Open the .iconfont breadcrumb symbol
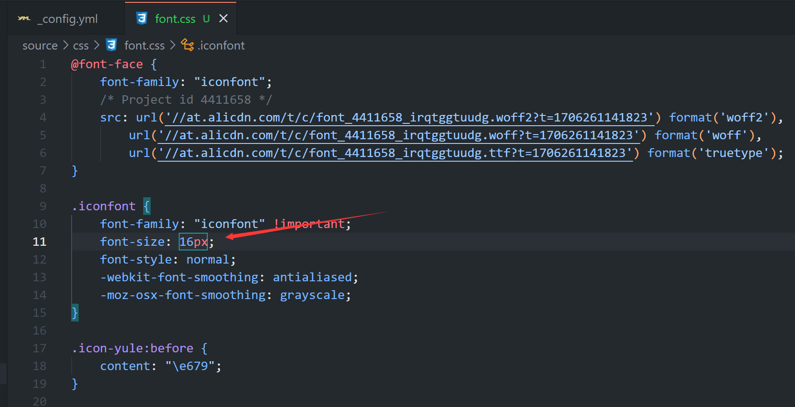 [x=221, y=45]
